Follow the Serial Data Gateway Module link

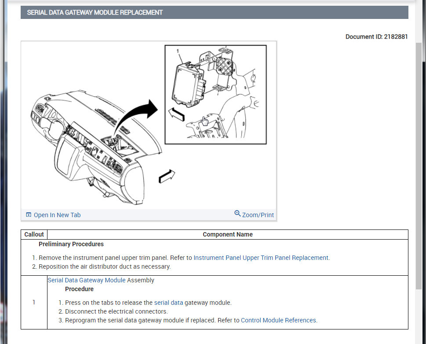click(87, 280)
